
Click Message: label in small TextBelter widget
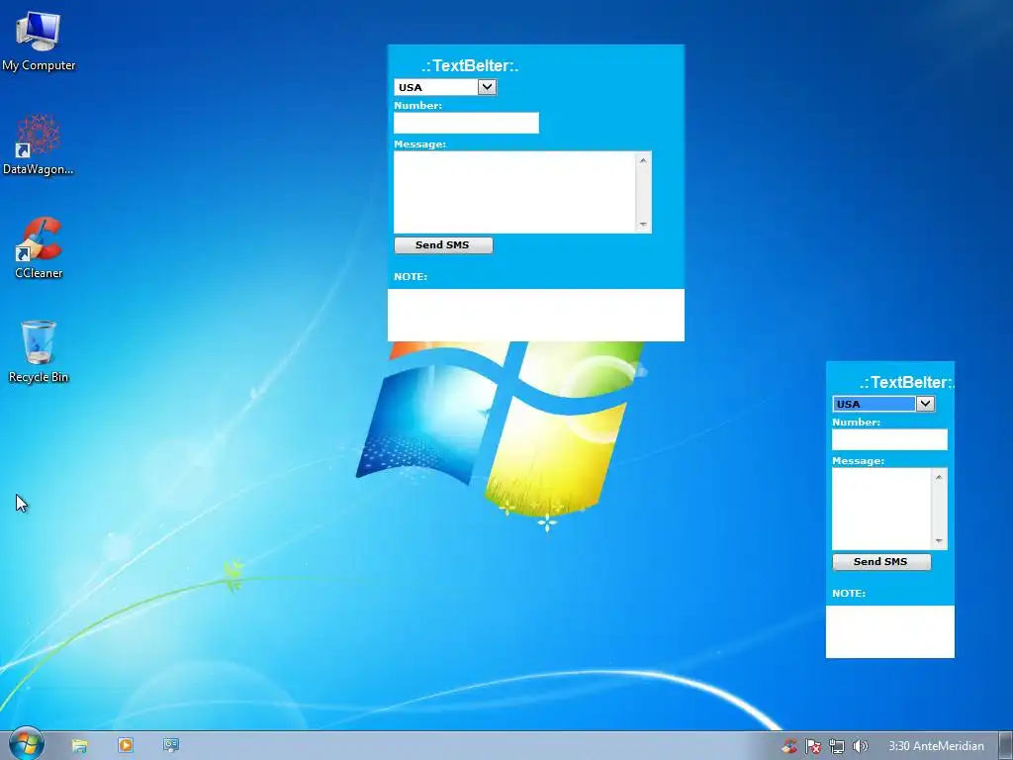[x=858, y=461]
